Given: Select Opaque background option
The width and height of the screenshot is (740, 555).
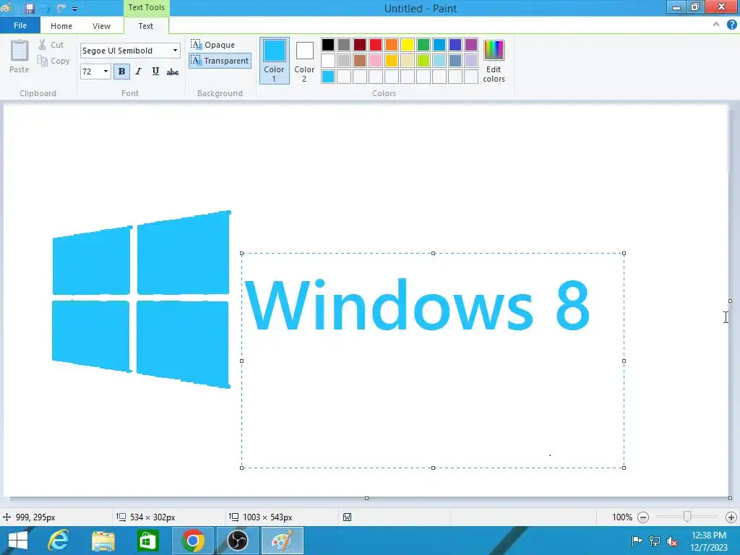Looking at the screenshot, I should (213, 44).
